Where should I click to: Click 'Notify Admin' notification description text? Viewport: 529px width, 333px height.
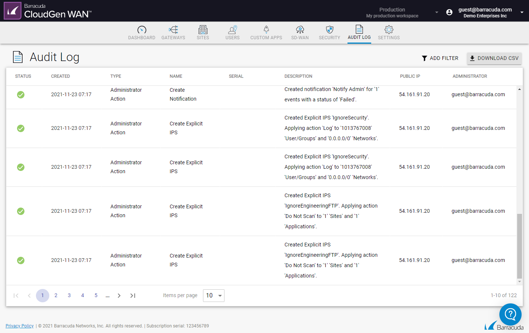332,94
